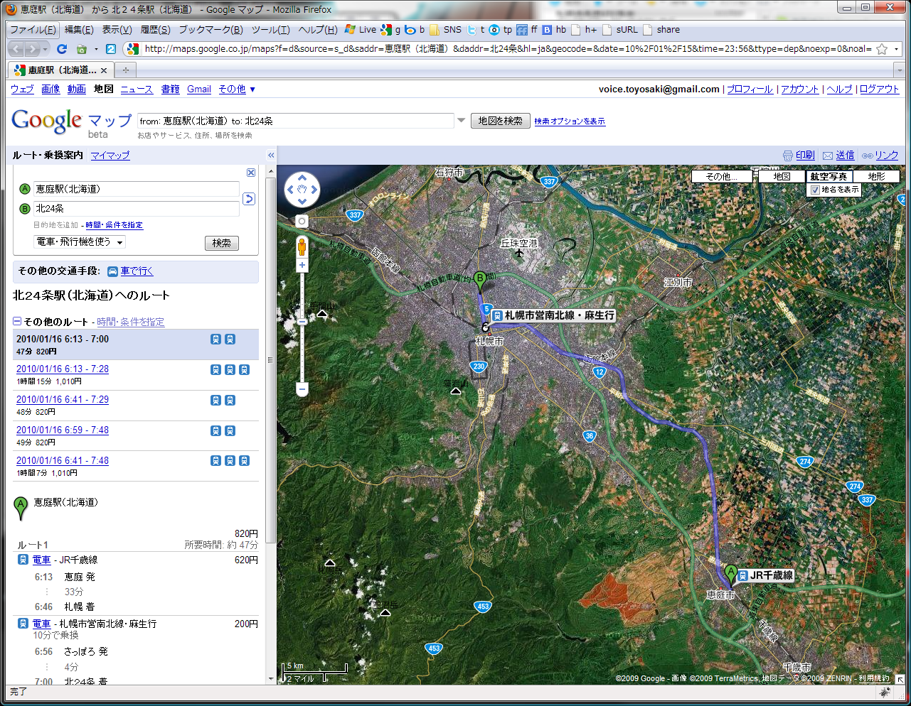Reload the page with the refresh icon
The width and height of the screenshot is (911, 706).
coord(62,49)
